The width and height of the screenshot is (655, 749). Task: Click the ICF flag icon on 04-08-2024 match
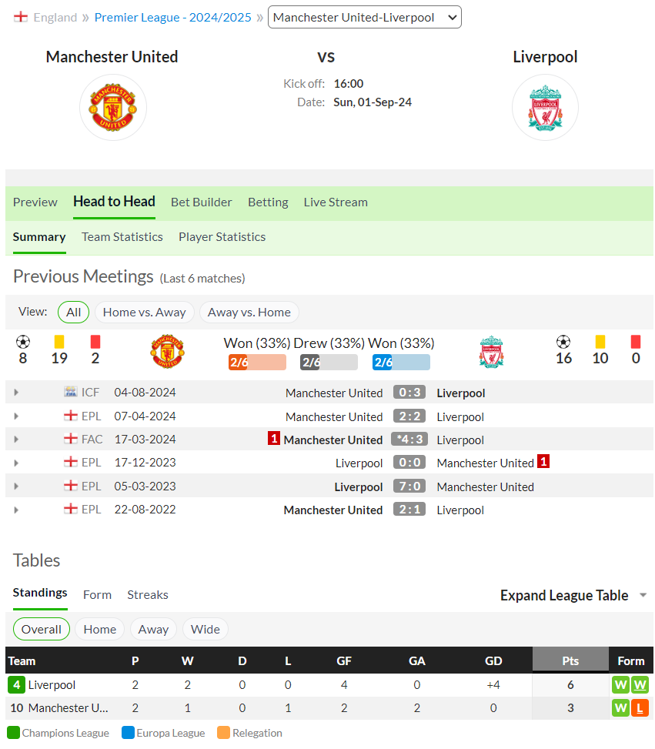[71, 392]
